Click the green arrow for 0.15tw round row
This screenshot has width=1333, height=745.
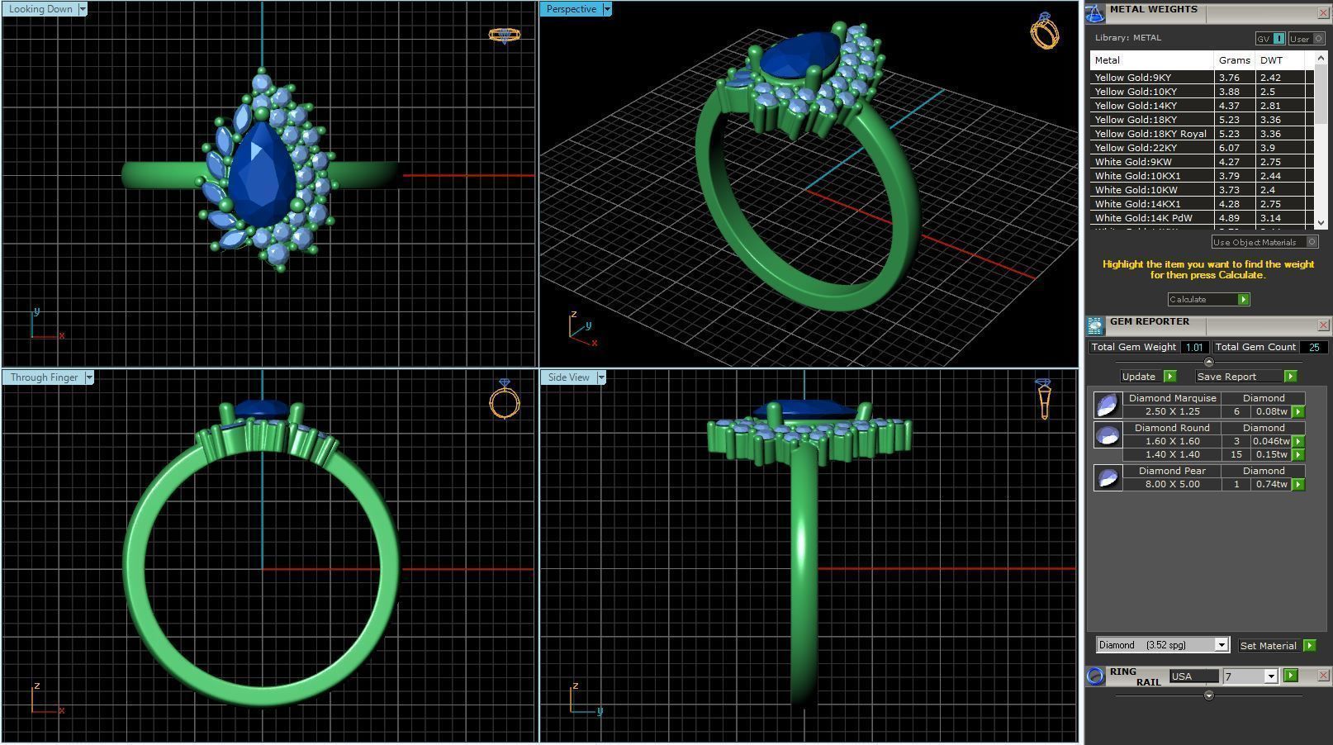tap(1298, 455)
